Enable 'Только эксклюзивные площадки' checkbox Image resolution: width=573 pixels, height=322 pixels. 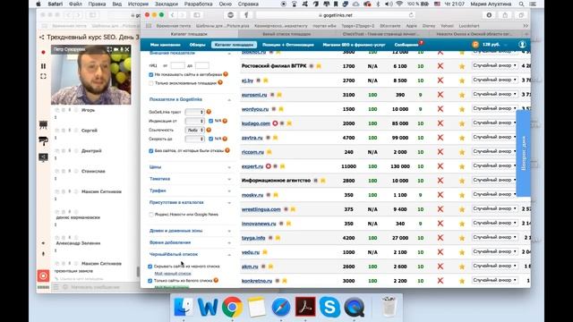(151, 83)
